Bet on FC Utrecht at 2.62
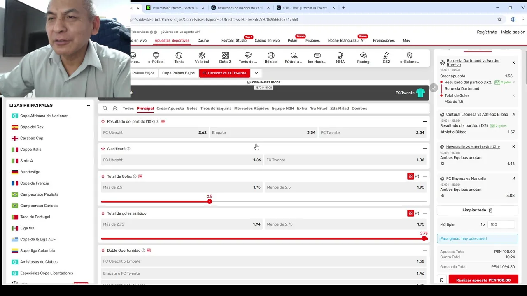The width and height of the screenshot is (527, 296). click(x=154, y=132)
